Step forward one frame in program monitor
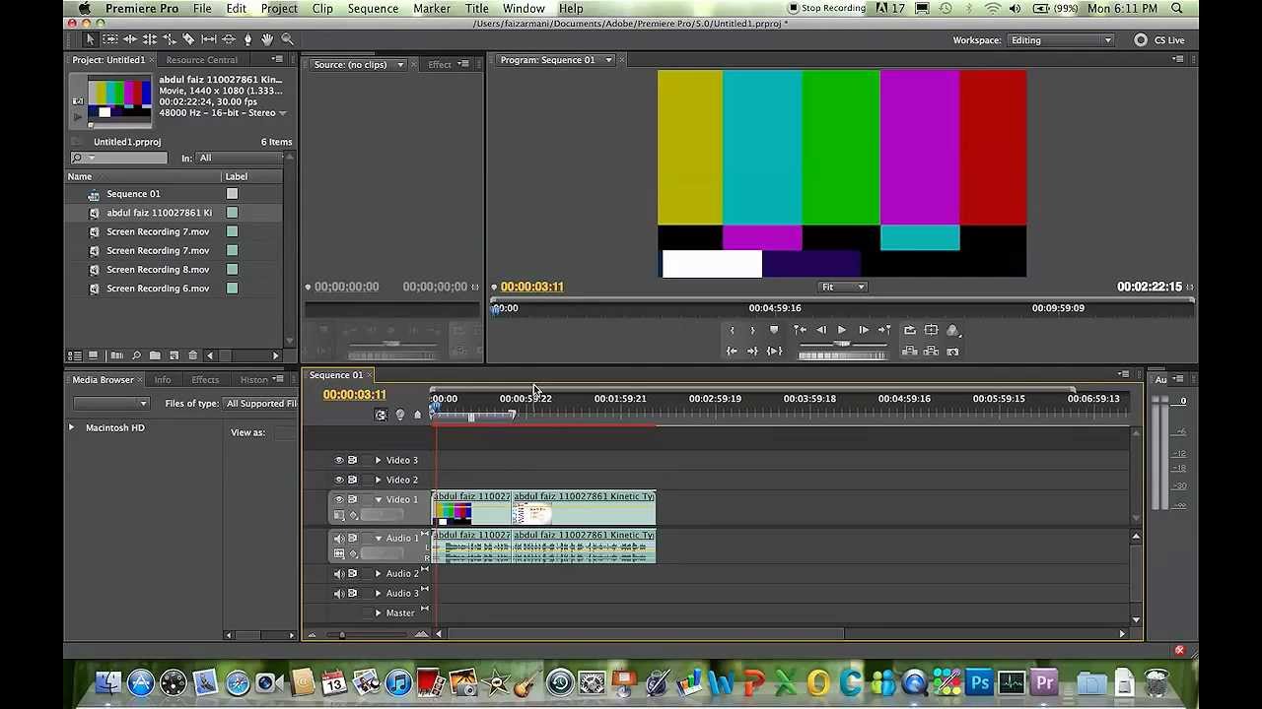The image size is (1262, 709). (863, 330)
